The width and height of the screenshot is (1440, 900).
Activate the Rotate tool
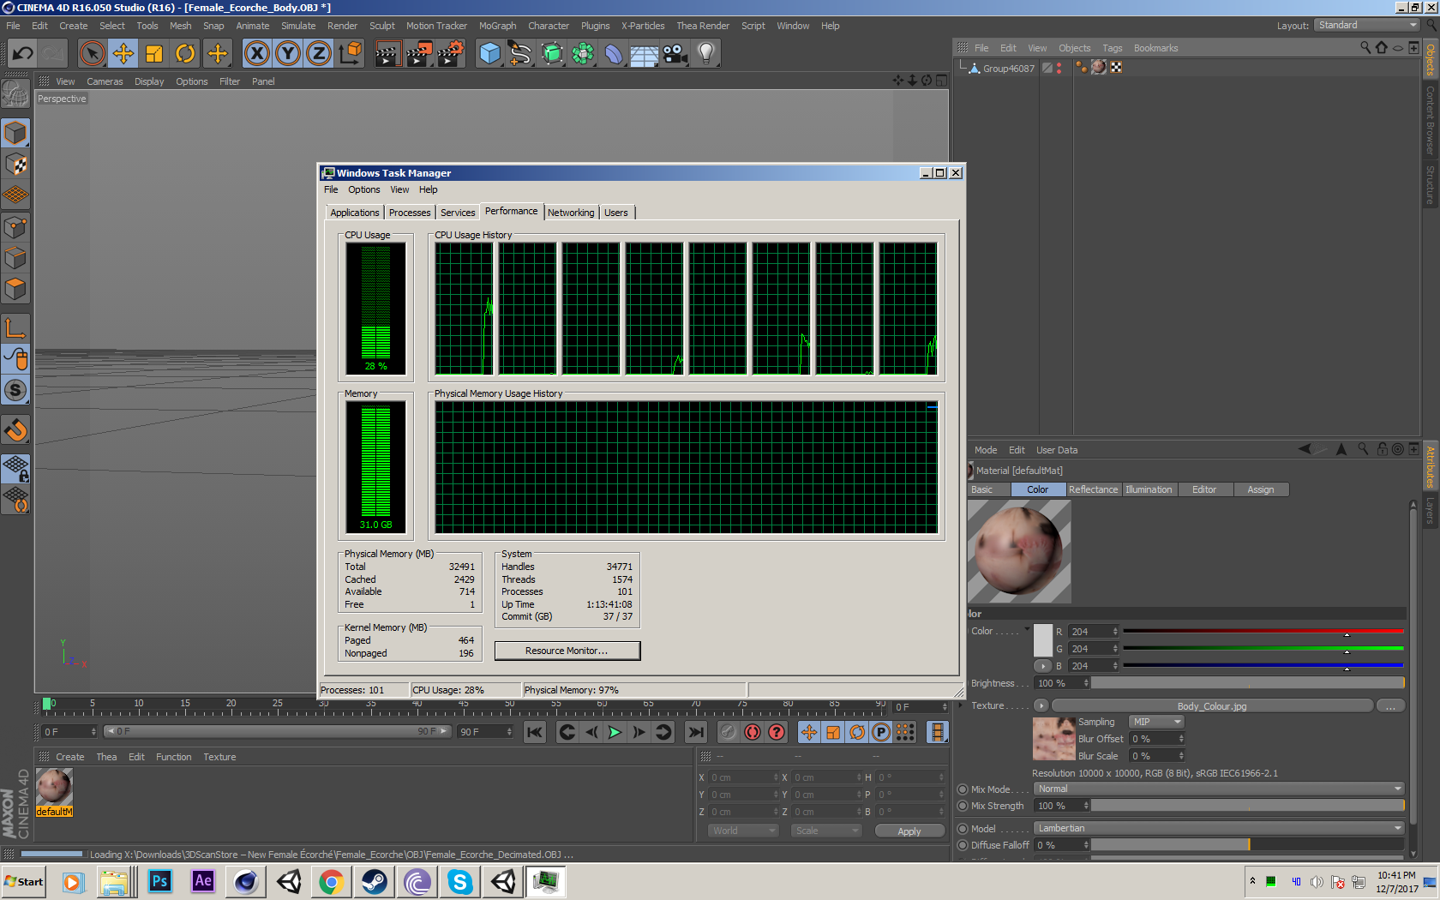(x=185, y=54)
